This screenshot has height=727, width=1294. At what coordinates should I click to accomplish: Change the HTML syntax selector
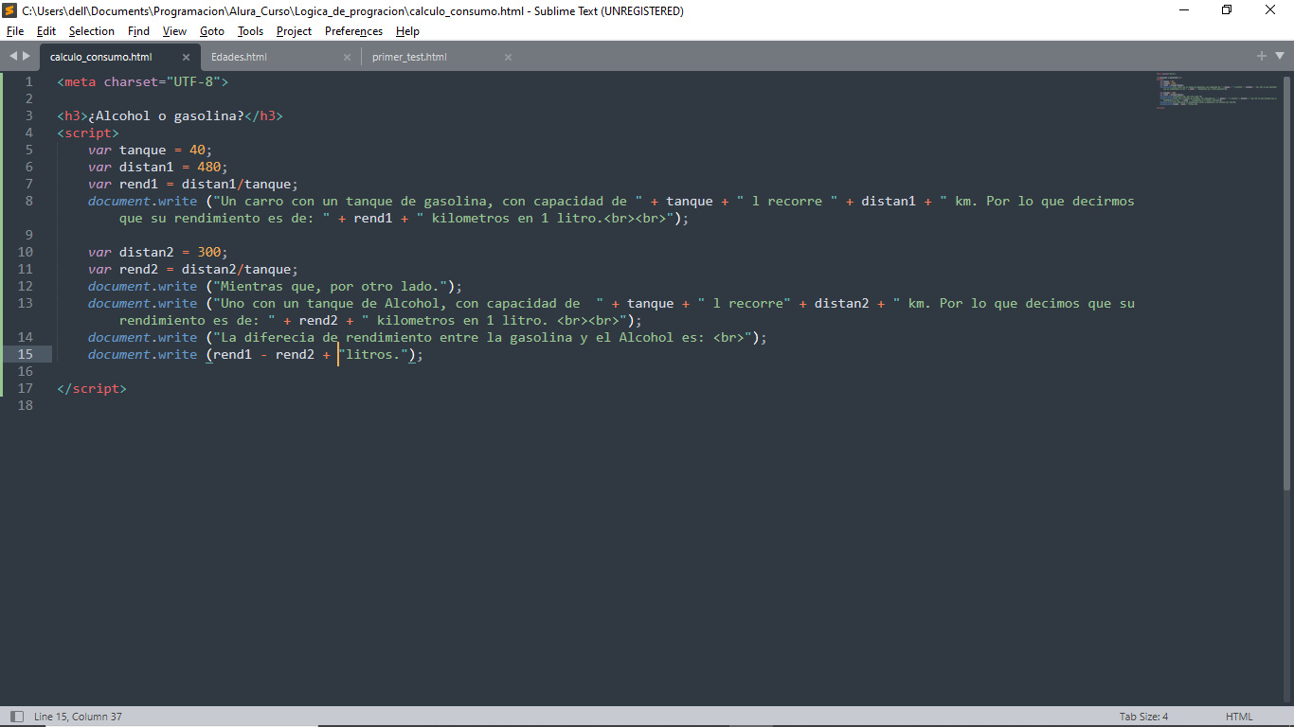click(x=1239, y=717)
